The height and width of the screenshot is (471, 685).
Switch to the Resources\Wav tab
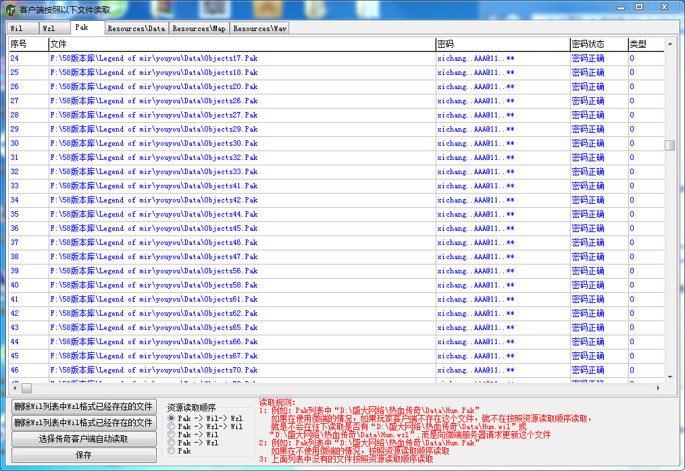coord(259,28)
